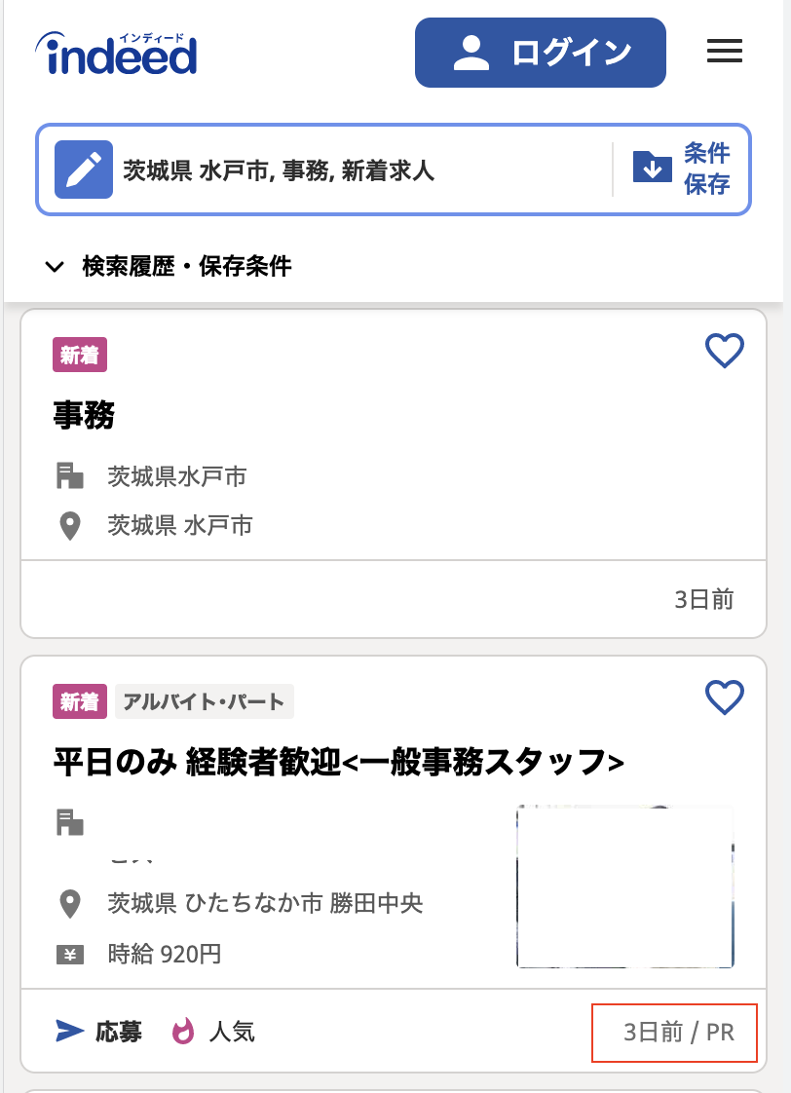Favorite the 一般事務スタッフ job with heart
This screenshot has width=791, height=1093.
(724, 697)
